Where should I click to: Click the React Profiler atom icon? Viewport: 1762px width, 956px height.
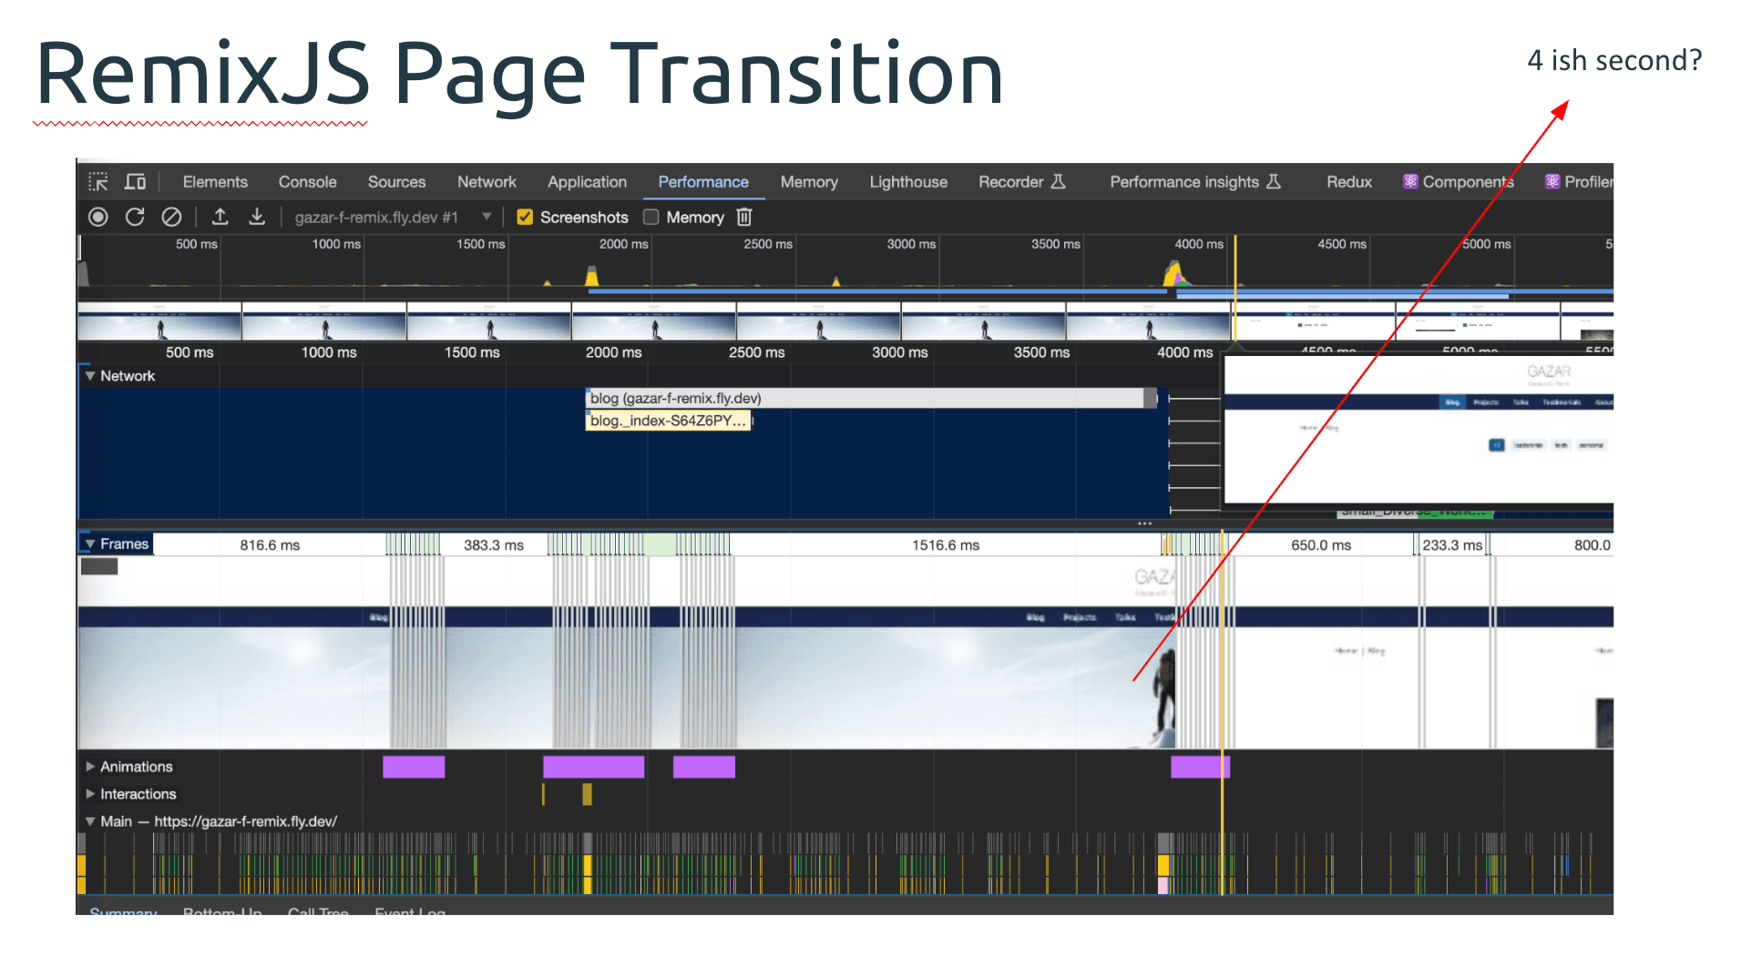pos(1552,181)
